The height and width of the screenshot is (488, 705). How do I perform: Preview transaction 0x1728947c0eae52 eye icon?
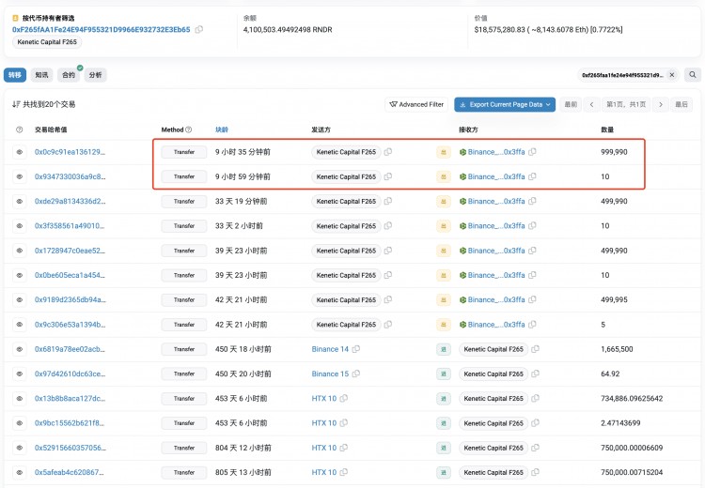20,251
